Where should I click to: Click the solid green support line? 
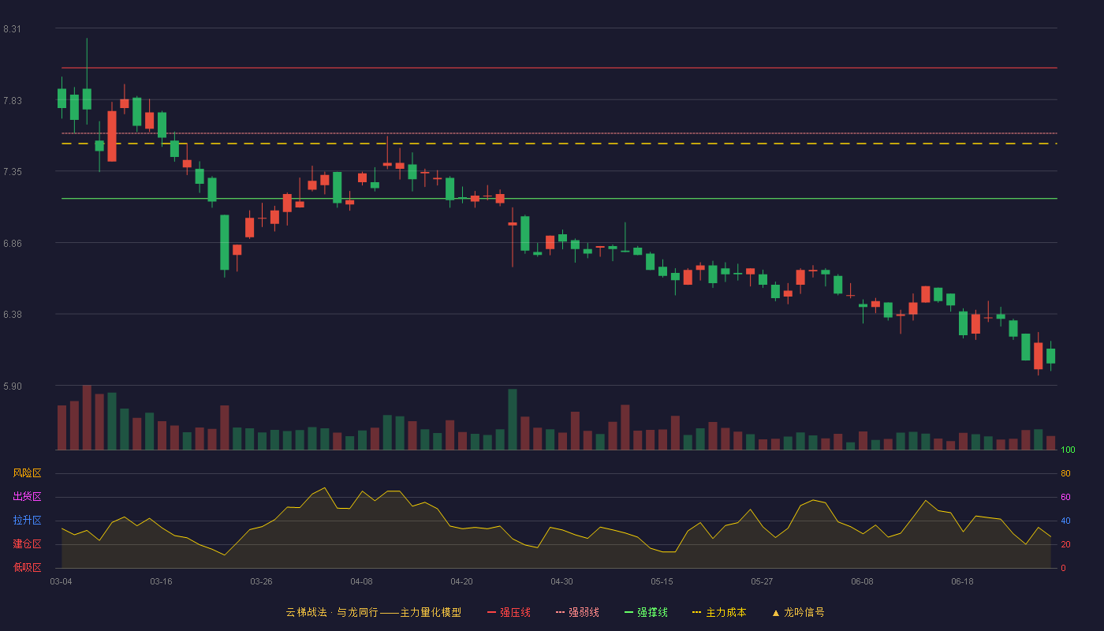pos(559,199)
